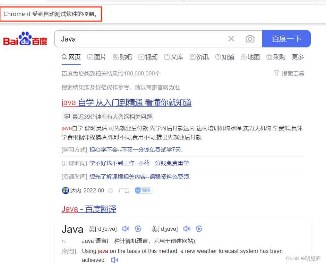This screenshot has height=264, width=326.
Task: Click British pronunciation replay circle icon
Action: point(138,229)
